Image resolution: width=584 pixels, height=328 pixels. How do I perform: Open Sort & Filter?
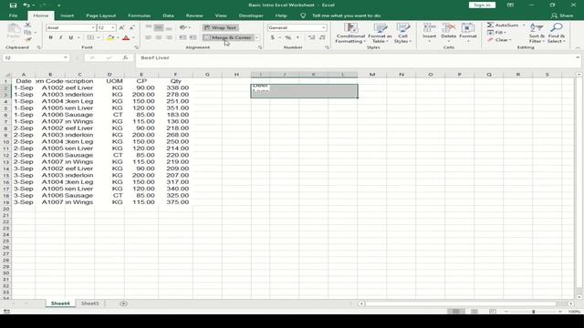point(537,33)
